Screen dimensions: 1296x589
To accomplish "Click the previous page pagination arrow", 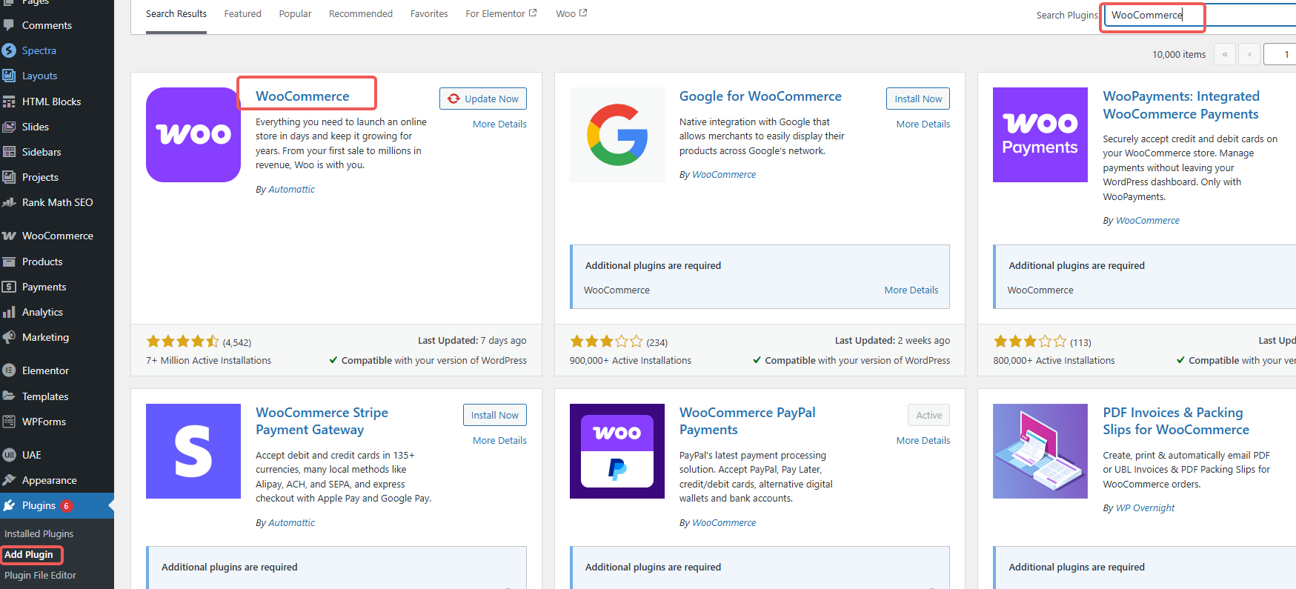I will (x=1249, y=54).
